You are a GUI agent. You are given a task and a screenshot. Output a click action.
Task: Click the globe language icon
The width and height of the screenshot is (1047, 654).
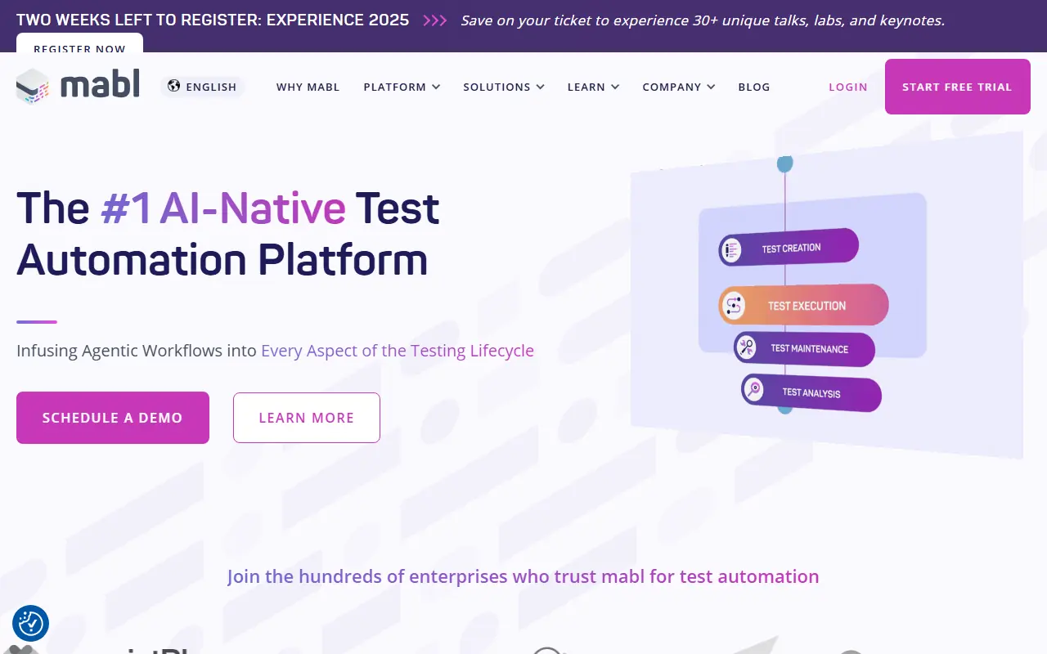(173, 86)
